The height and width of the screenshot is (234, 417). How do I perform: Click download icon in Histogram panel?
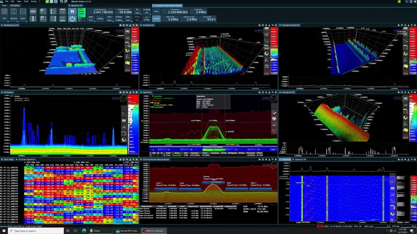[130, 92]
